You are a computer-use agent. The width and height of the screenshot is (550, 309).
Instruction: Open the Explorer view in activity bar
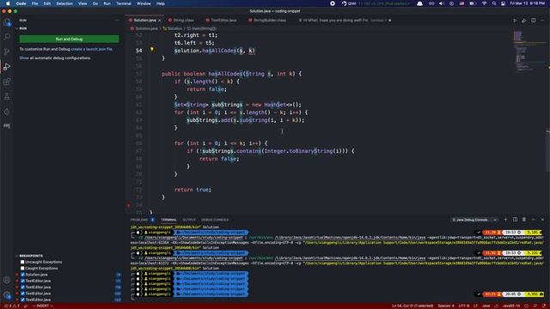coord(7,23)
